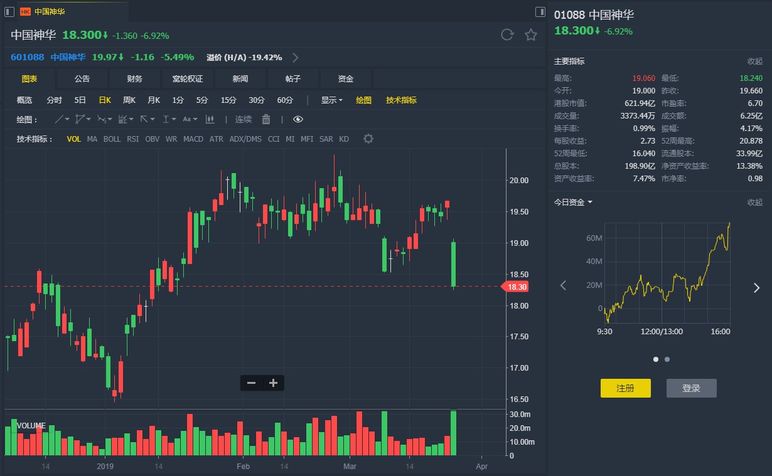
Task: Open the regression channel tool dropdown
Action: pyautogui.click(x=126, y=119)
